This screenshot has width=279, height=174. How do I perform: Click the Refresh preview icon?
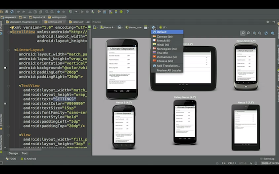coord(266,33)
